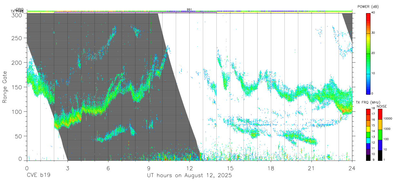The width and height of the screenshot is (396, 182).
Task: Click the 12 hour tick label
Action: point(190,168)
